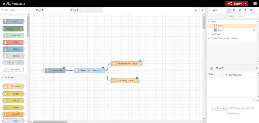This screenshot has width=259, height=123.
Task: Select the delay node in the palette
Action: pyautogui.click(x=13, y=121)
